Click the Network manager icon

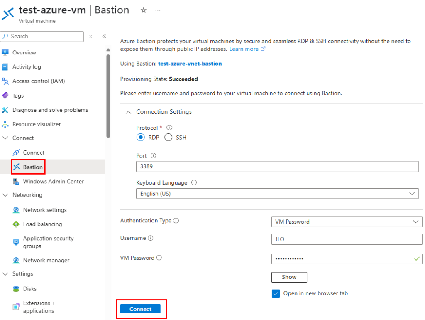16,260
